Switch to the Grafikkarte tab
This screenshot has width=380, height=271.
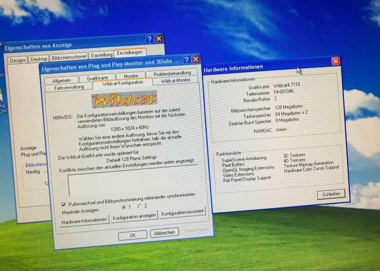point(98,78)
